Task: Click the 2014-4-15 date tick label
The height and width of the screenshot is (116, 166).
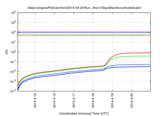Action: [35, 100]
